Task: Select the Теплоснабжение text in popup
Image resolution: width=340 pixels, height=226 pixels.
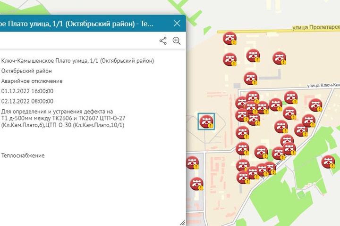Action: (x=23, y=155)
